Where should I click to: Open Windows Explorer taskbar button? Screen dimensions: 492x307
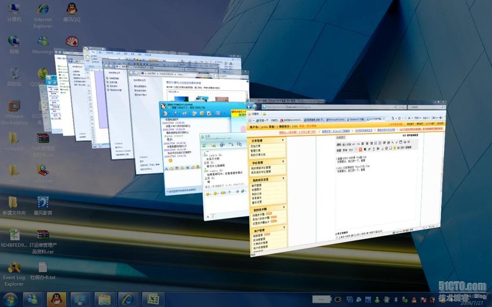[104, 299]
